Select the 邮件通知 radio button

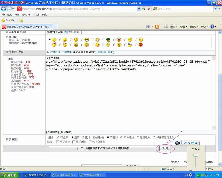121,137
